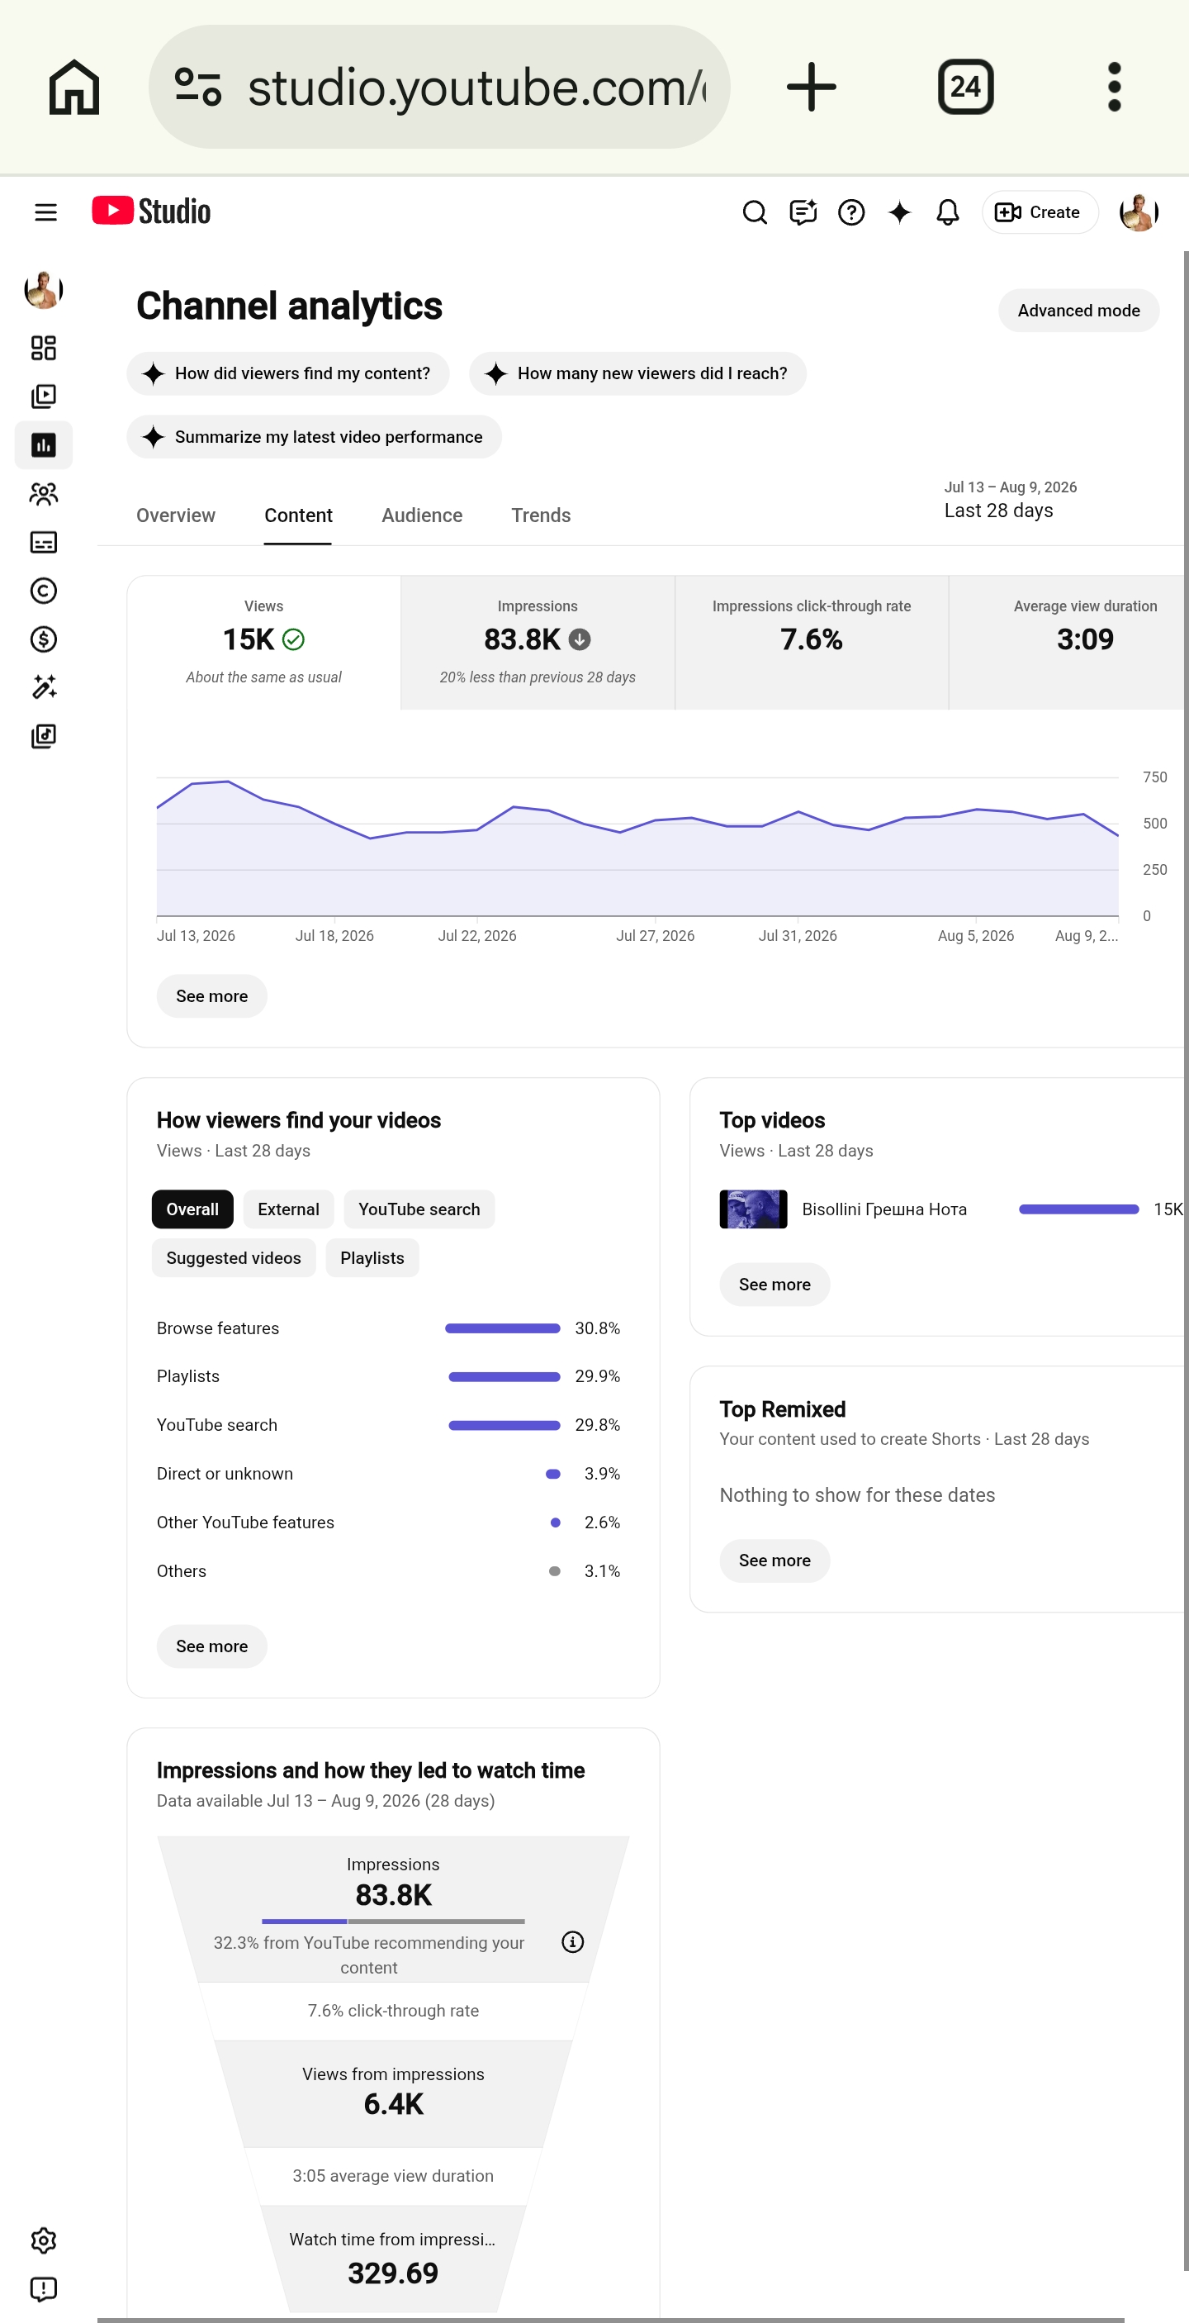The width and height of the screenshot is (1189, 2323).
Task: Select the Playlists filter chip
Action: click(372, 1258)
